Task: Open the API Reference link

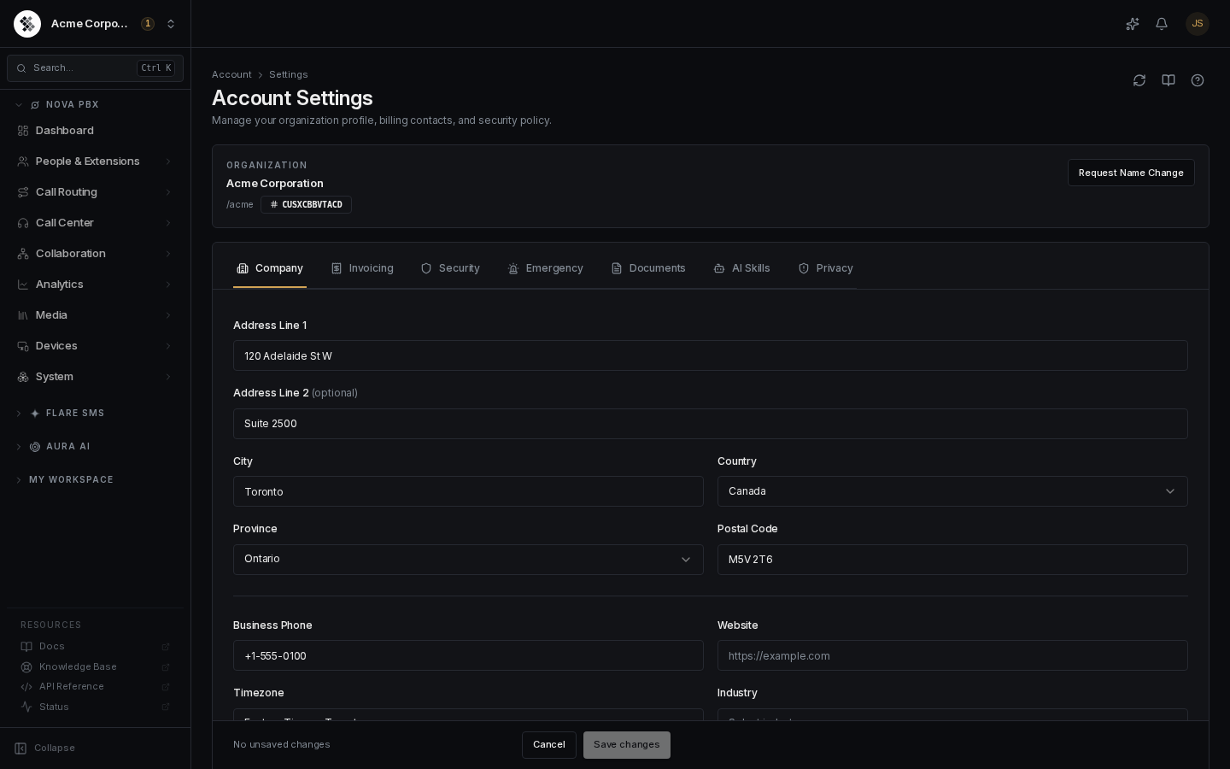Action: tap(95, 687)
